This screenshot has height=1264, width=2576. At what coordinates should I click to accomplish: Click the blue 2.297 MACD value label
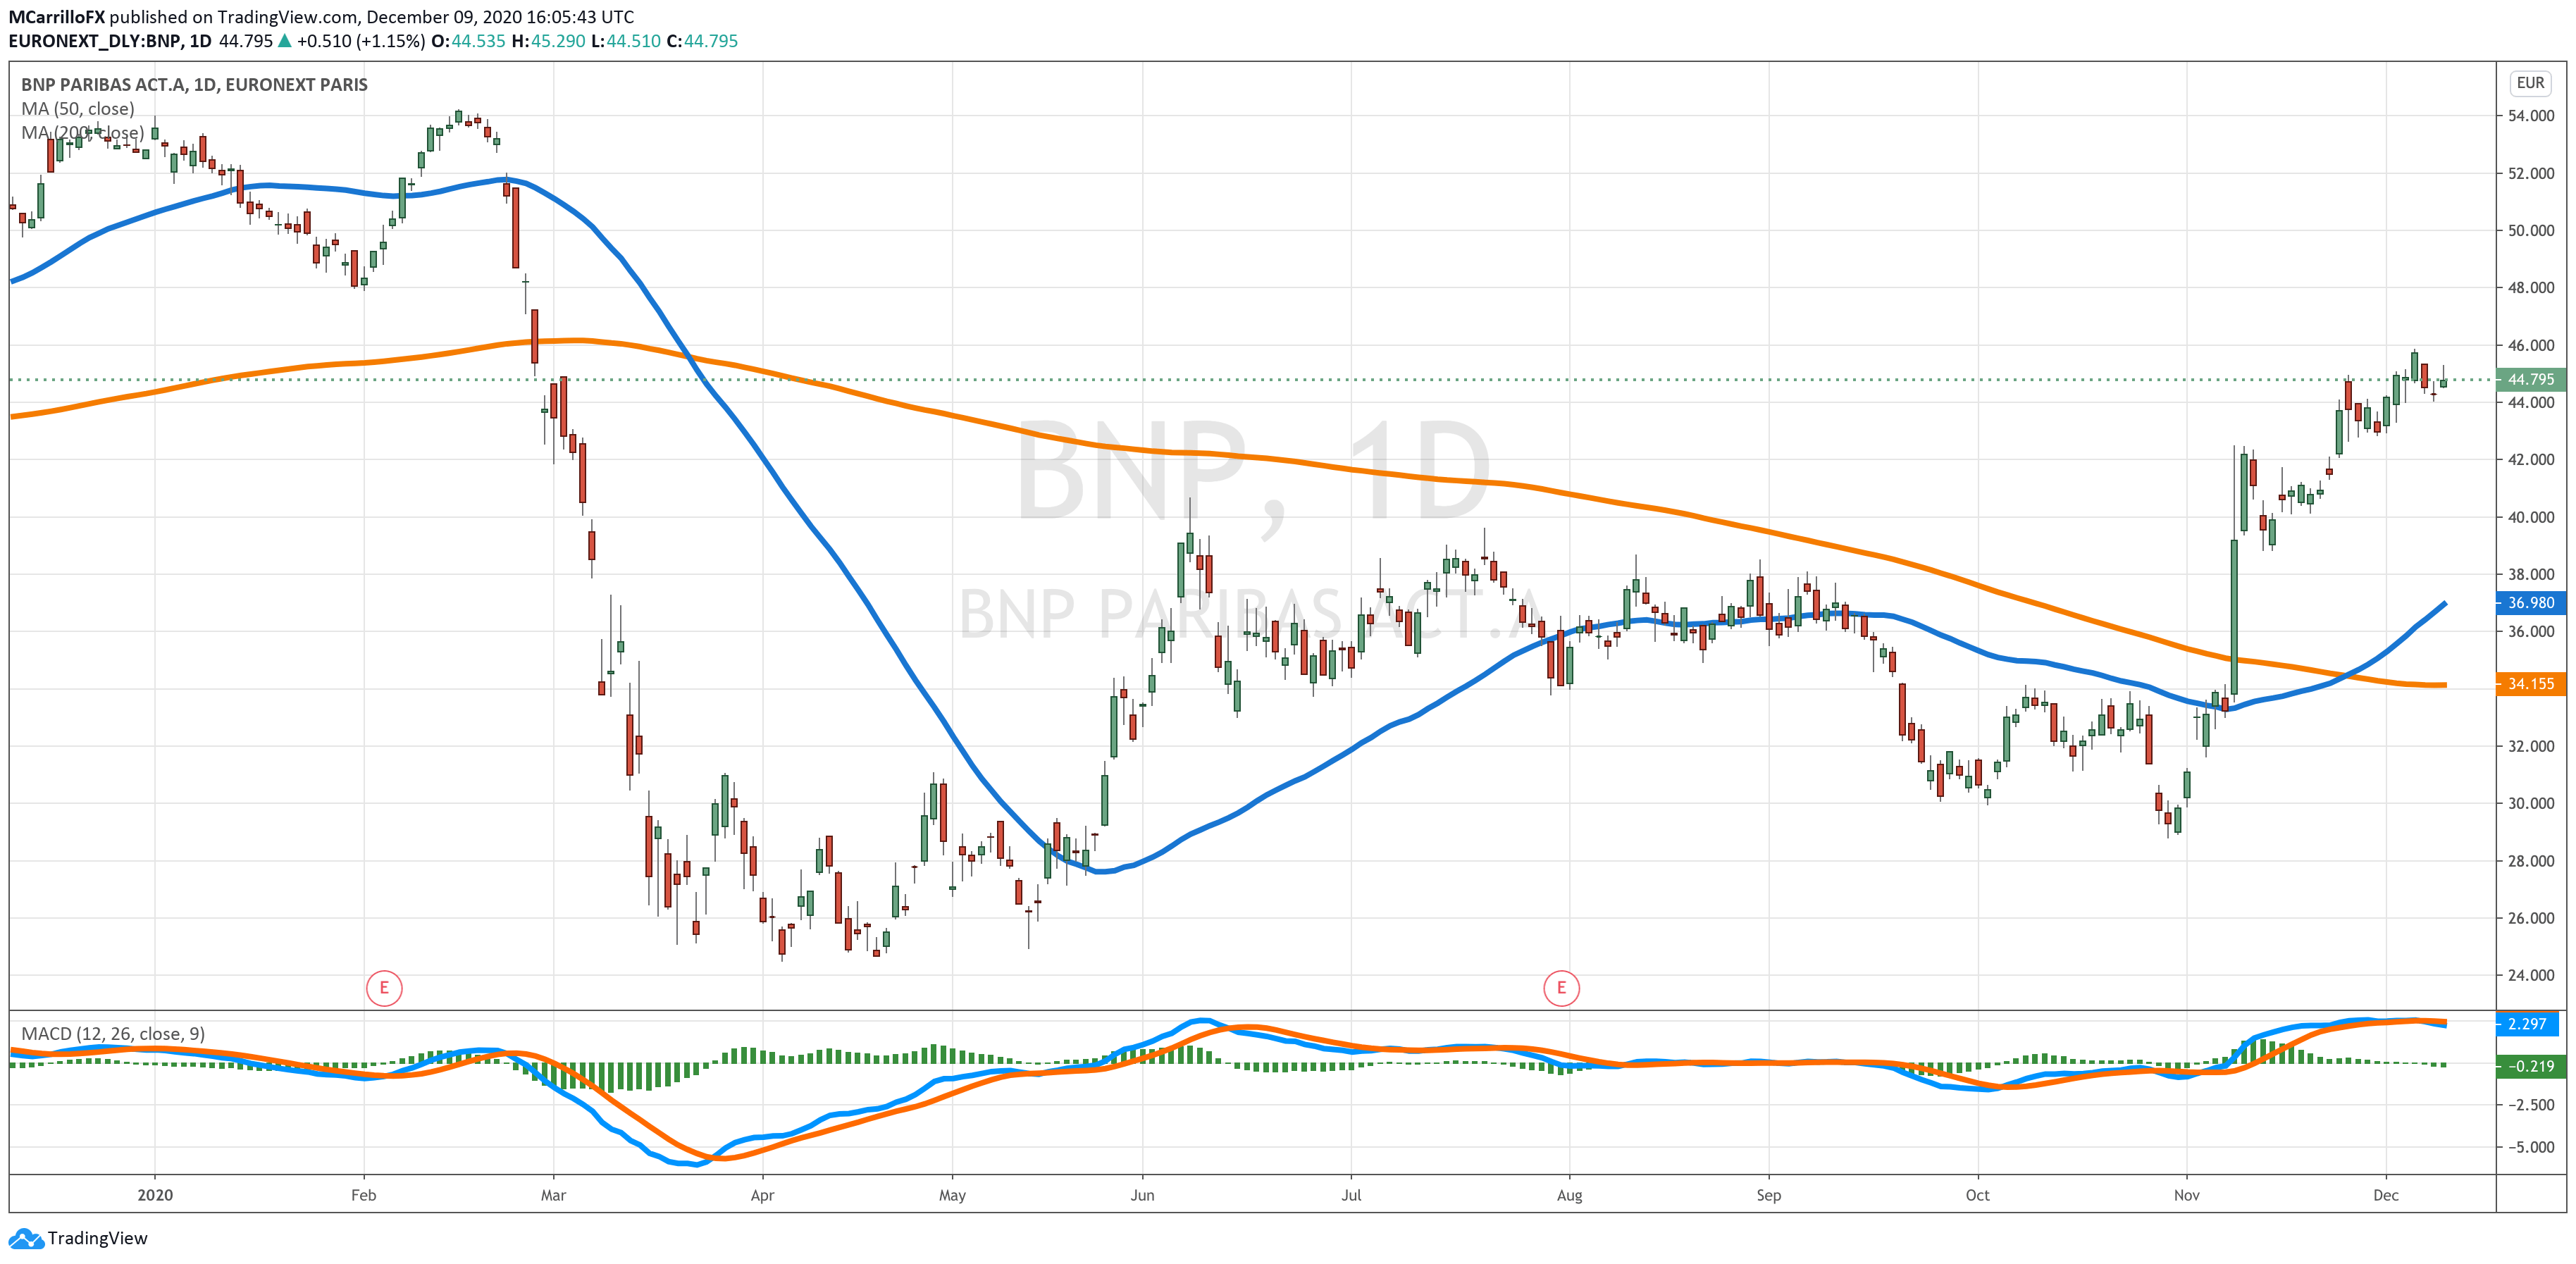pos(2527,1024)
